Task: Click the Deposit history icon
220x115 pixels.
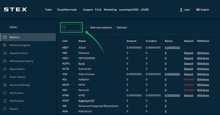Action: [x=5, y=53]
